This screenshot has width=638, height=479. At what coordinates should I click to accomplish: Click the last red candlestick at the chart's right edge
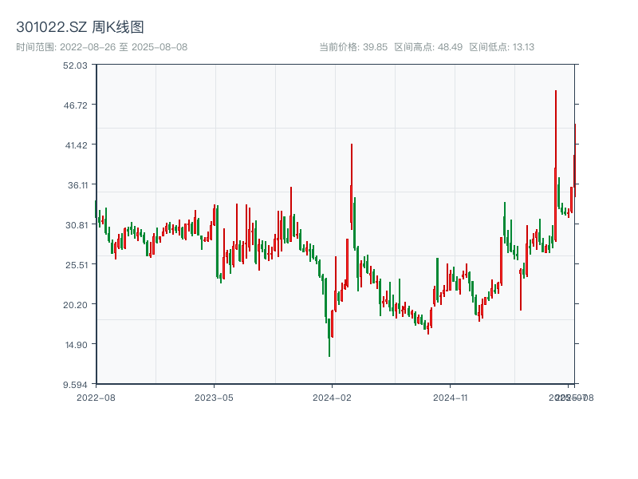(575, 160)
